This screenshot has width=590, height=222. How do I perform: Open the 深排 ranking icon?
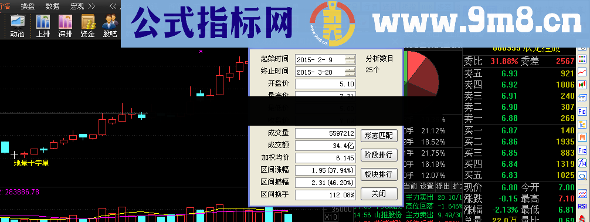coord(65,26)
